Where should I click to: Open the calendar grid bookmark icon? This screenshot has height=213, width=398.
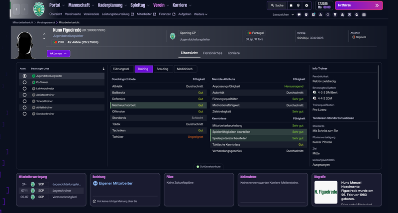(x=364, y=15)
